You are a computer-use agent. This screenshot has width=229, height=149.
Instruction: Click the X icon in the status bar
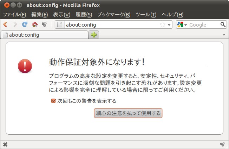point(5,144)
